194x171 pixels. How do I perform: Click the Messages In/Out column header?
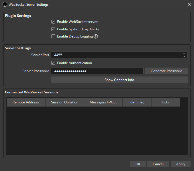click(103, 102)
